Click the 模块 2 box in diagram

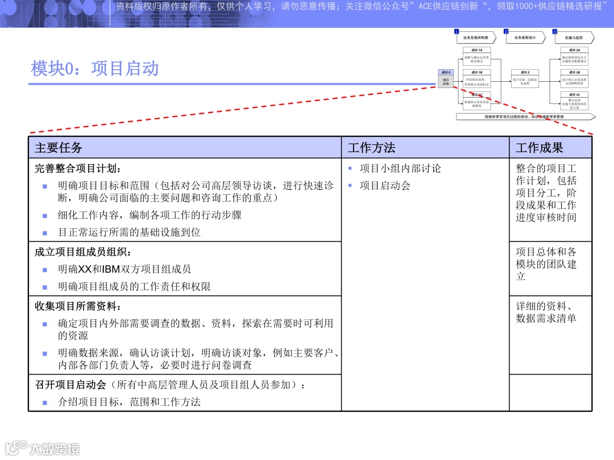point(525,78)
